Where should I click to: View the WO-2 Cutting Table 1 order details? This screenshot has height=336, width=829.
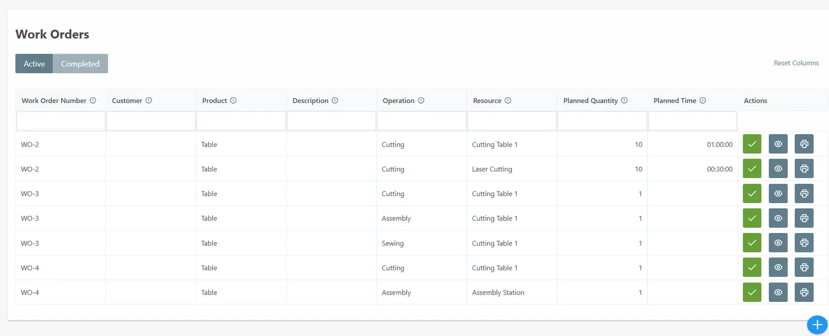coord(778,144)
